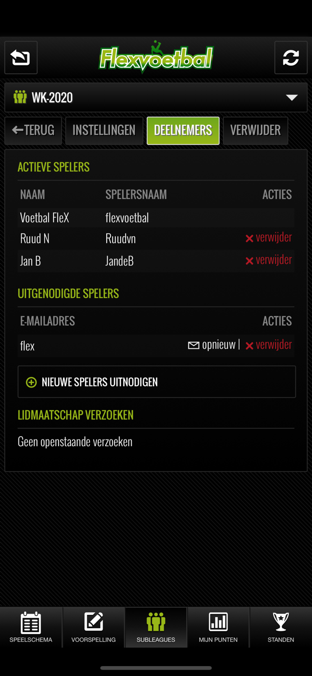Select the VERWIJDER tab
Screen dimensions: 312x676
pyautogui.click(x=255, y=130)
